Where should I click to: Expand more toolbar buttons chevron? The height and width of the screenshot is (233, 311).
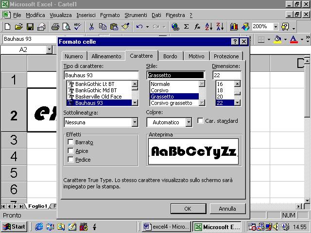[x=308, y=39]
